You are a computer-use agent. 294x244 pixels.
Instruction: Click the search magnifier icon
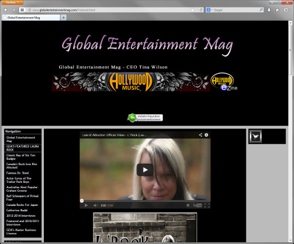(x=261, y=10)
